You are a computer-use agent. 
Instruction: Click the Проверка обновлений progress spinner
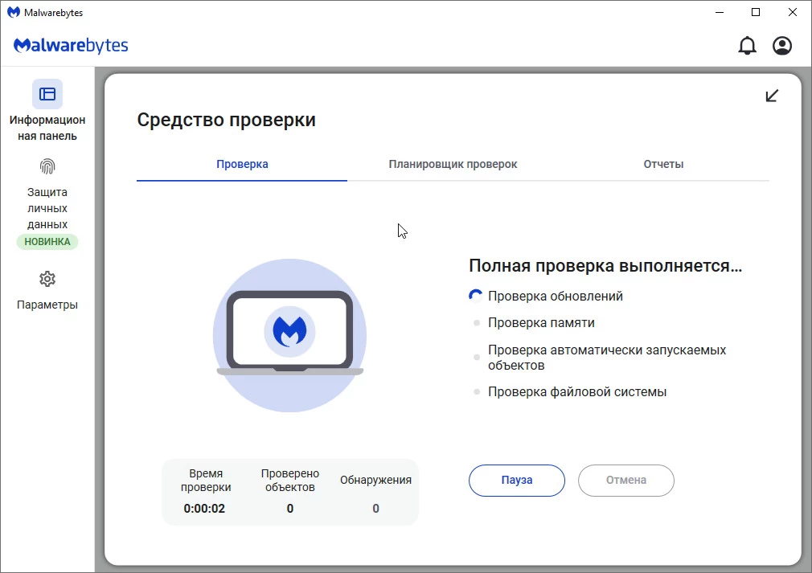click(x=476, y=296)
